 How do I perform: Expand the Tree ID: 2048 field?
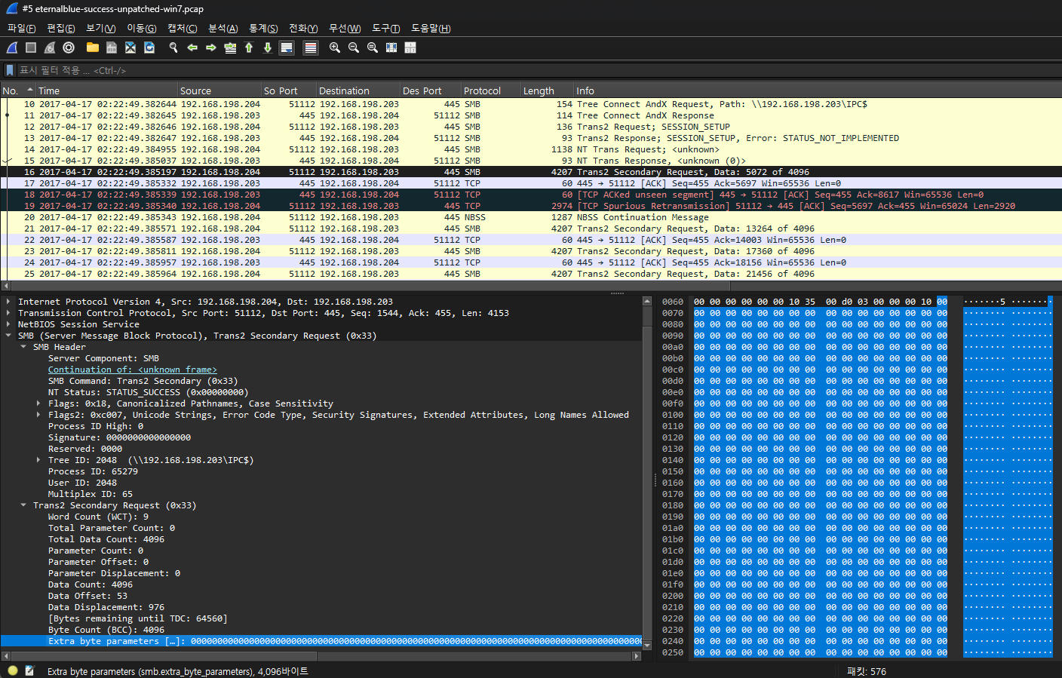[x=38, y=460]
